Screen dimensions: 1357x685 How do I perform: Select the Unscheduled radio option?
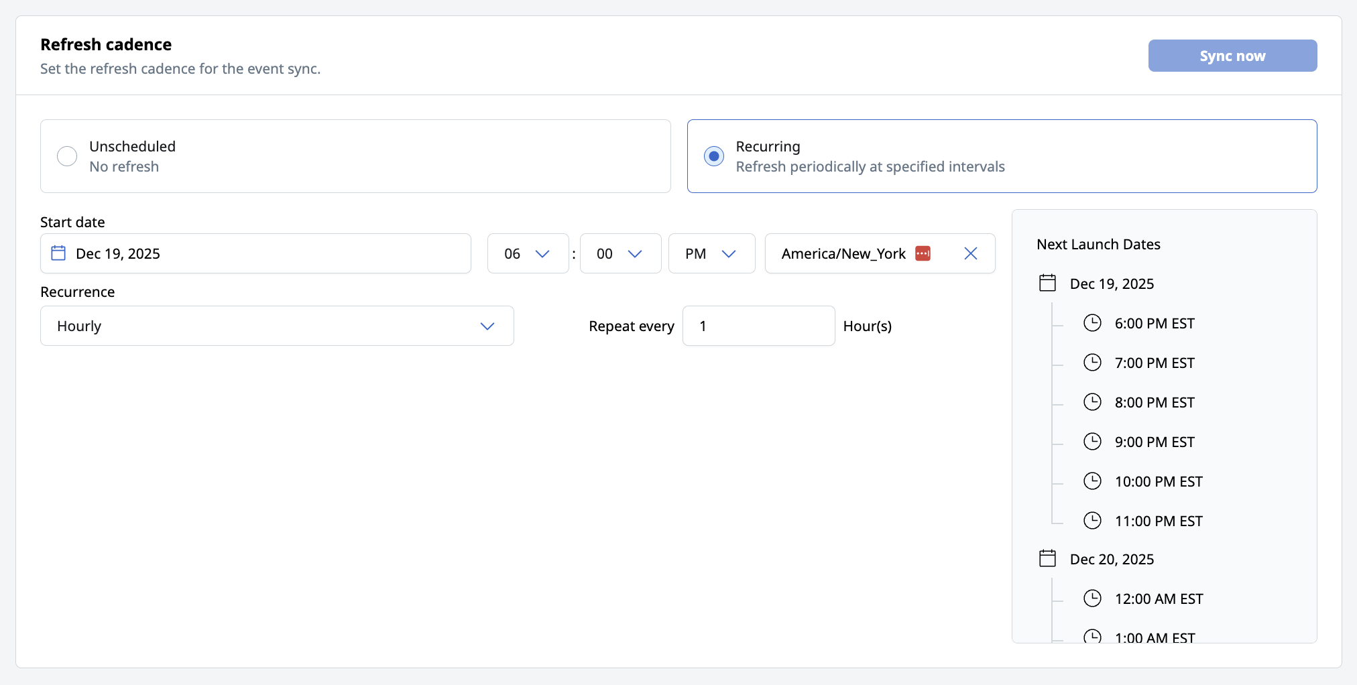pyautogui.click(x=67, y=156)
